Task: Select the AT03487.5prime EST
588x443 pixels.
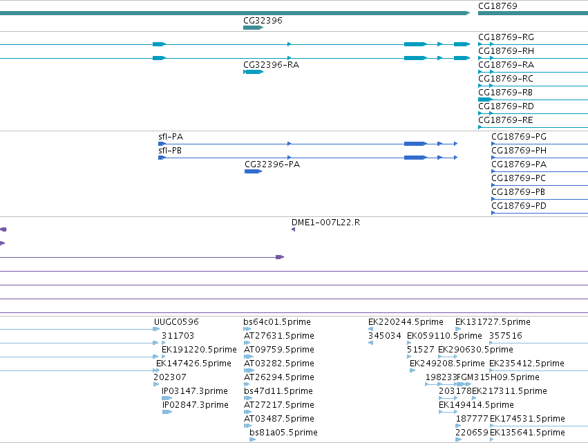Action: (279, 419)
